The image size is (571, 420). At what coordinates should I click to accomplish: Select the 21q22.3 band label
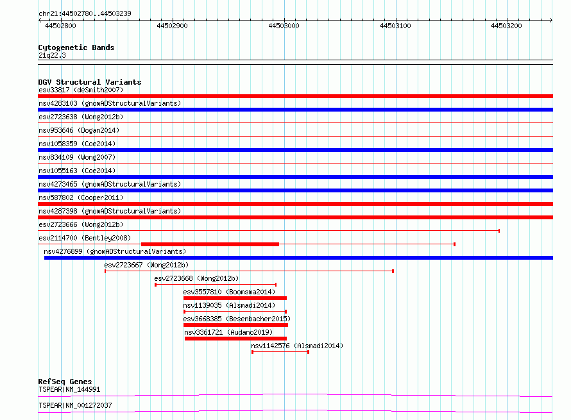52,55
